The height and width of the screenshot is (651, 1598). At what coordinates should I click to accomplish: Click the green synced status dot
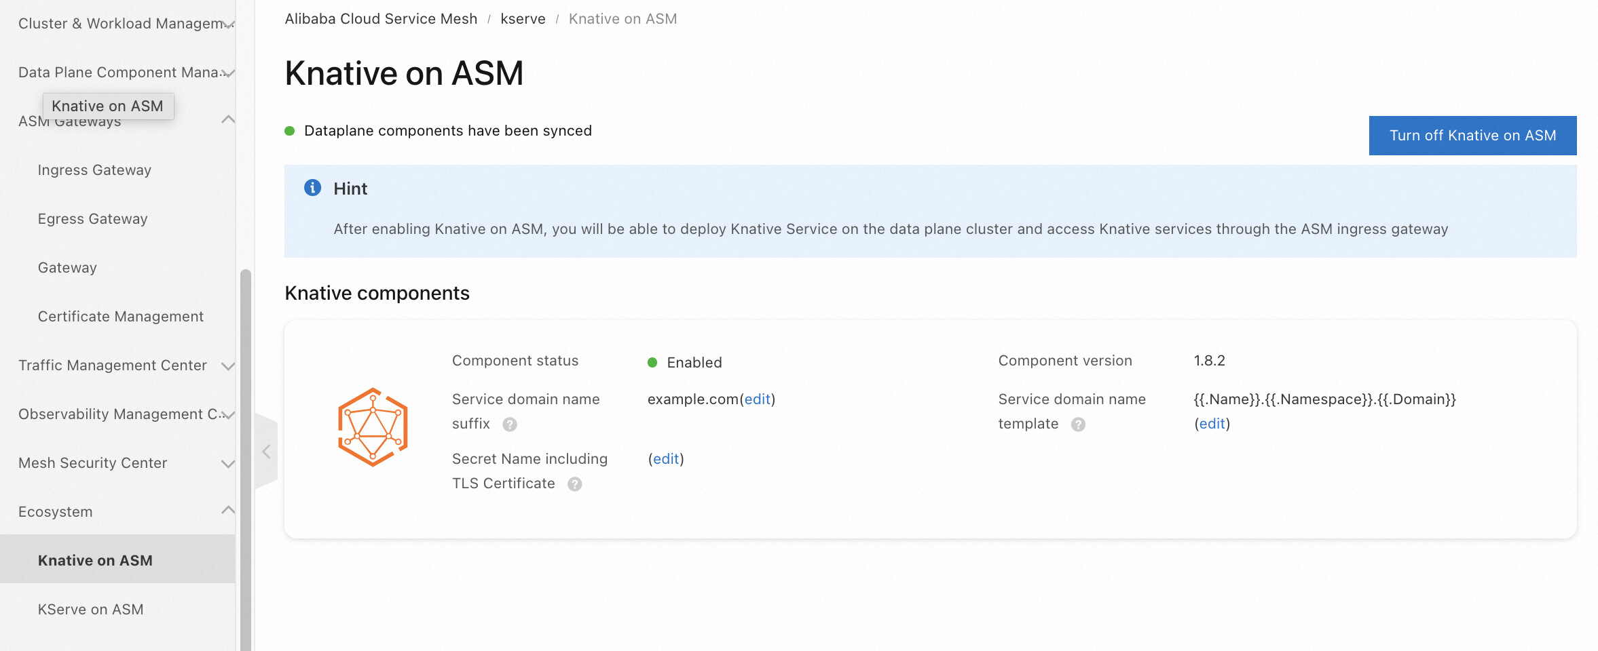coord(290,131)
